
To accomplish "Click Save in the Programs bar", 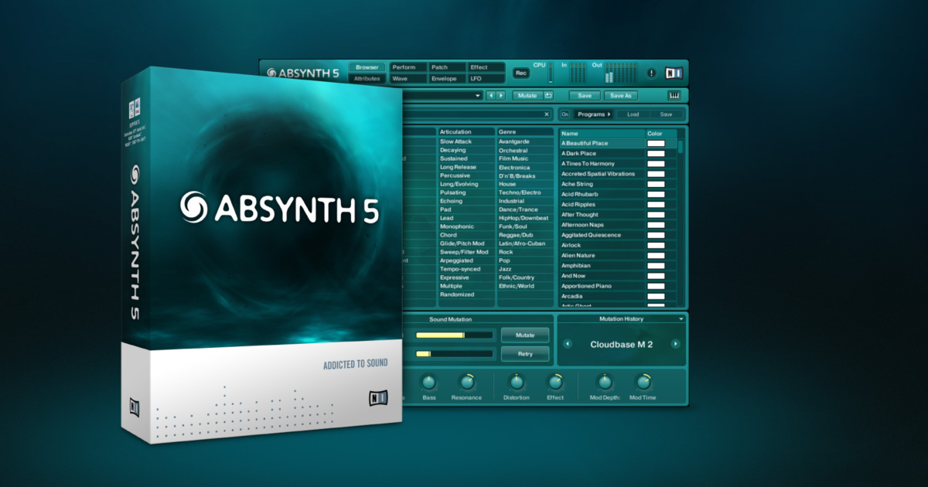I will (666, 114).
